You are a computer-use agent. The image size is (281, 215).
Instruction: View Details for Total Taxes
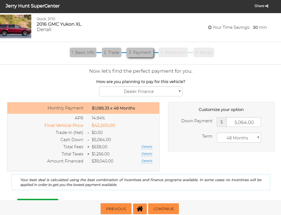(147, 154)
